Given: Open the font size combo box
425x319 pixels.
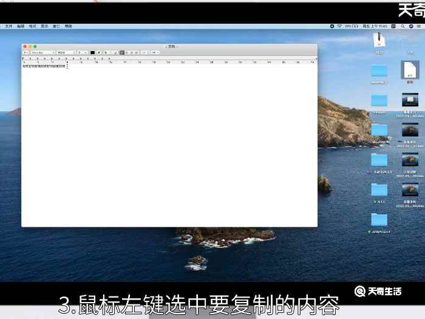Looking at the screenshot, I should [83, 52].
